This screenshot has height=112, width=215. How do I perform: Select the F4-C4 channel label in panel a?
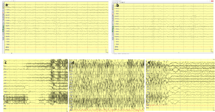8,28
